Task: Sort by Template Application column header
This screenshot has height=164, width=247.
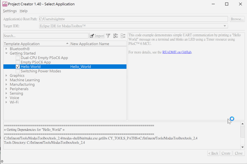Action: point(36,44)
